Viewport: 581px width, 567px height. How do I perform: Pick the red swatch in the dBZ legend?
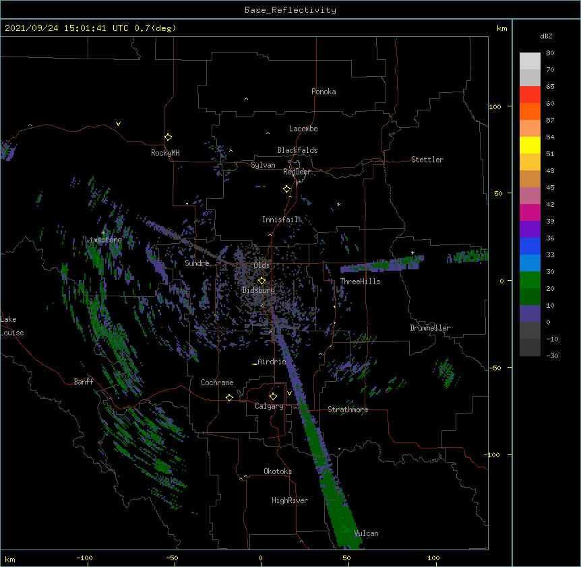click(530, 94)
